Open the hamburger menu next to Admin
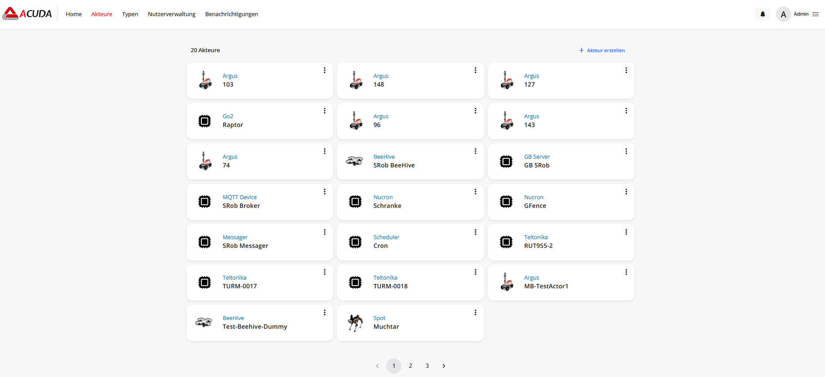The height and width of the screenshot is (377, 825). [815, 14]
